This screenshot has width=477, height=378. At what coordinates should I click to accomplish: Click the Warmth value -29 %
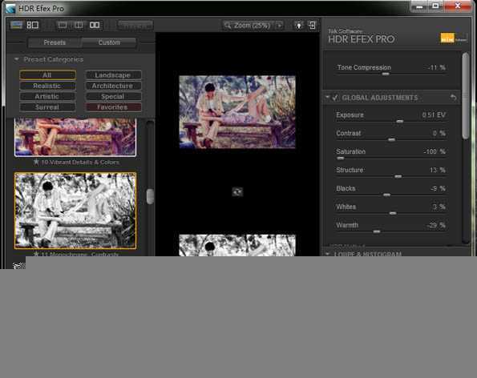(x=436, y=225)
